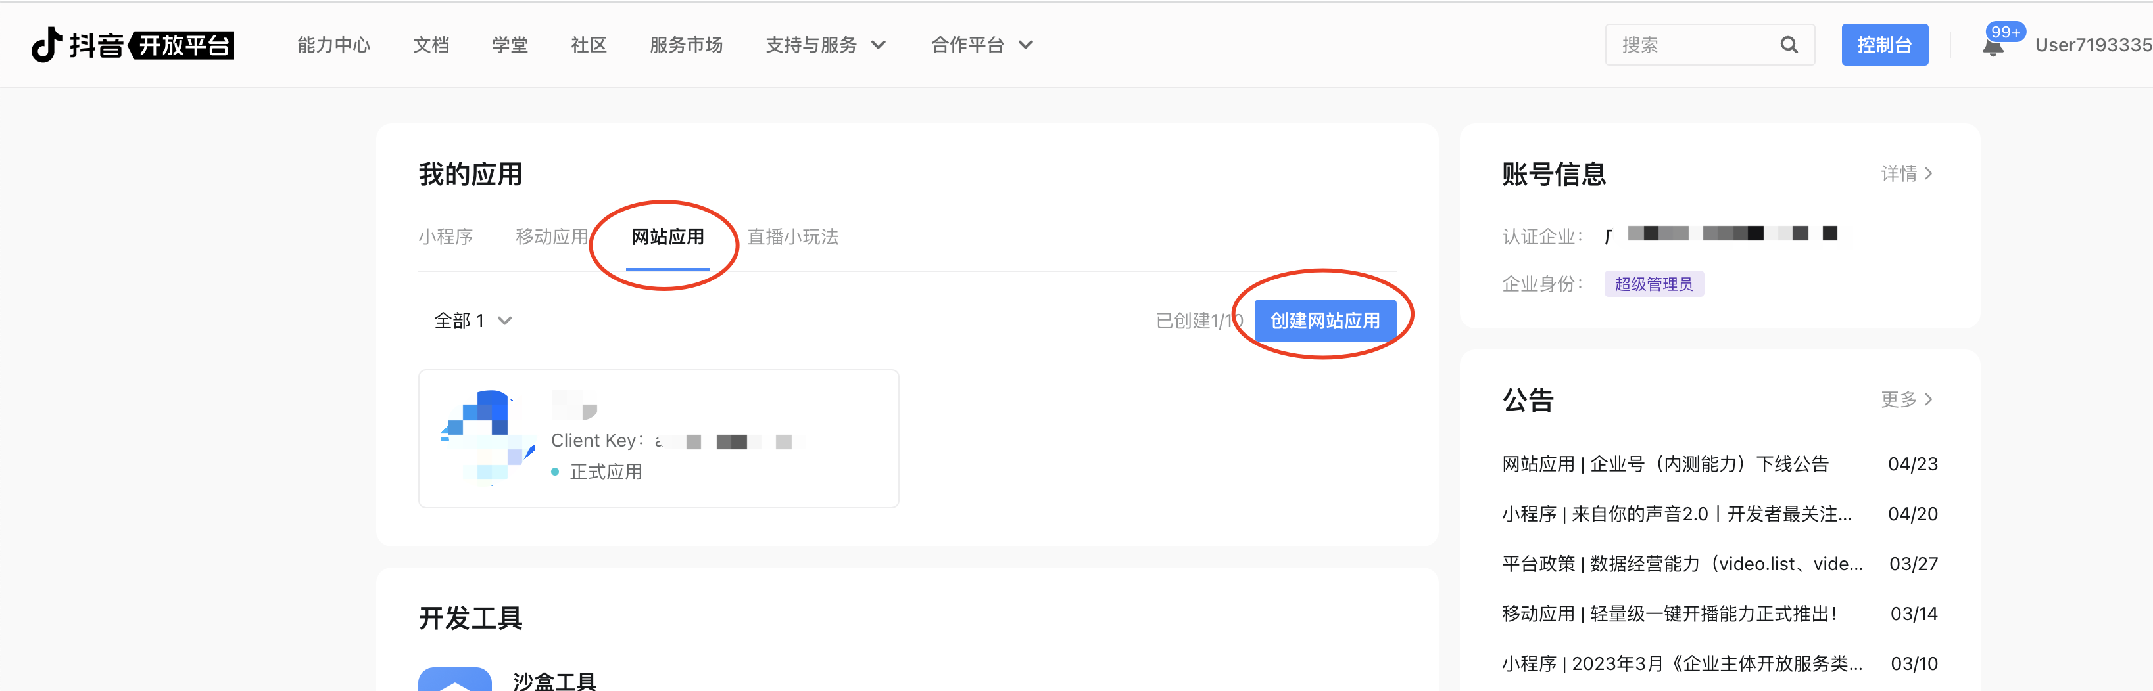Open the 控制台 button
Viewport: 2153px width, 691px height.
1884,45
